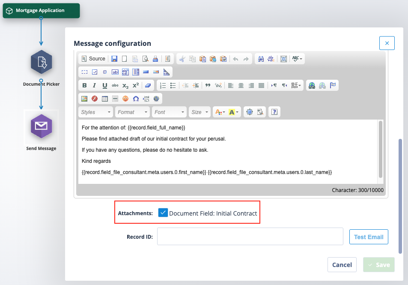Click the Print icon
This screenshot has width=408, height=285.
tap(155, 59)
